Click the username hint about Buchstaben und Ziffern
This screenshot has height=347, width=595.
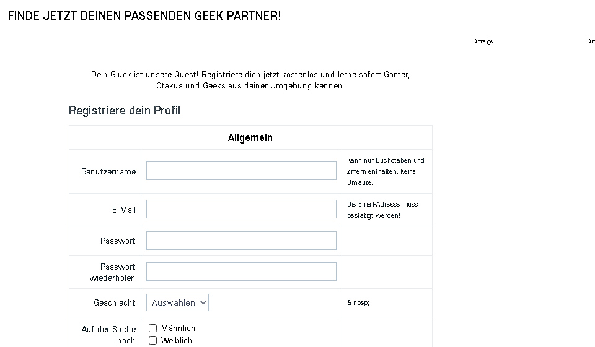386,171
